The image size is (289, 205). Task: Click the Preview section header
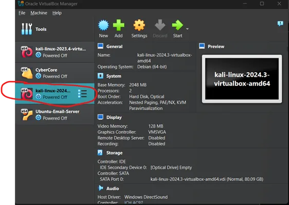click(216, 47)
